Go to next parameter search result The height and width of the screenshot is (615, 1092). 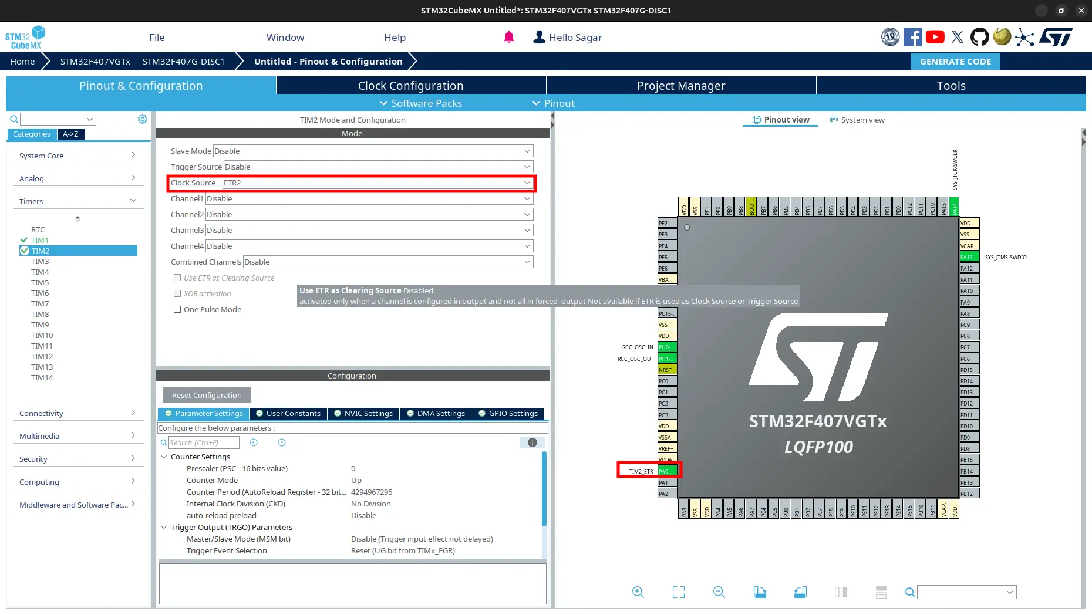tap(282, 442)
